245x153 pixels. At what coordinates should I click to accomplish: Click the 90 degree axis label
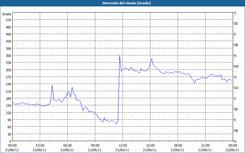point(9,120)
